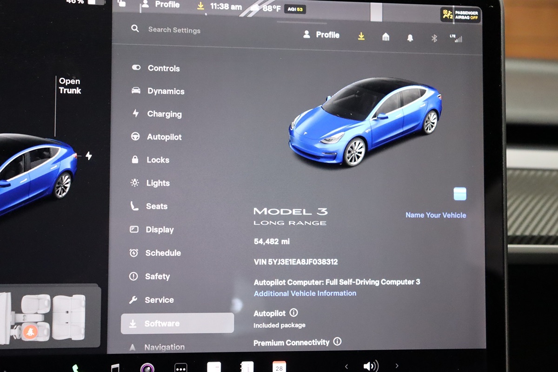Open the camera app in bottom bar
This screenshot has height=372, width=558.
pyautogui.click(x=147, y=367)
